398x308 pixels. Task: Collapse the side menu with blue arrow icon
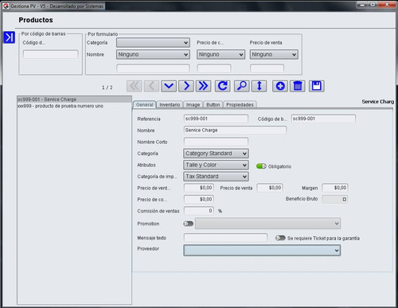[9, 37]
